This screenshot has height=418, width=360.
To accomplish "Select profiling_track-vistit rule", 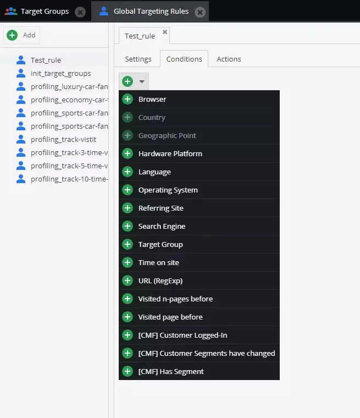I will coord(54,139).
